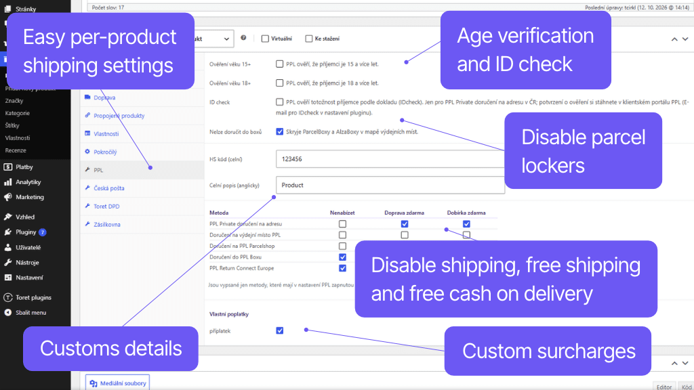Open Recenze in the sidebar submenu
The width and height of the screenshot is (694, 390).
[16, 150]
